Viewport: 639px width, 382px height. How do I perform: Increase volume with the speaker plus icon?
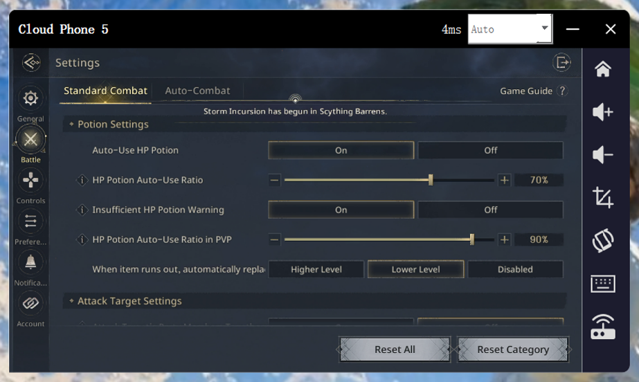click(603, 112)
